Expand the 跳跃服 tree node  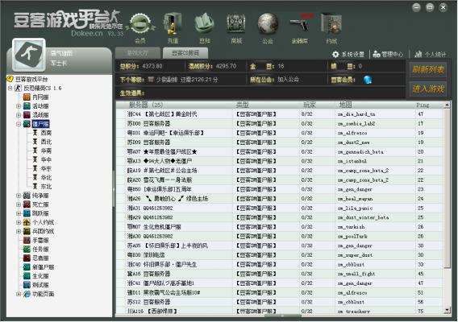point(19,213)
